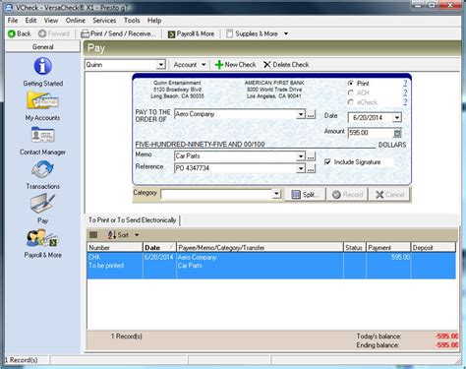Click help question mark beside ACH
The width and height of the screenshot is (466, 369).
[405, 92]
